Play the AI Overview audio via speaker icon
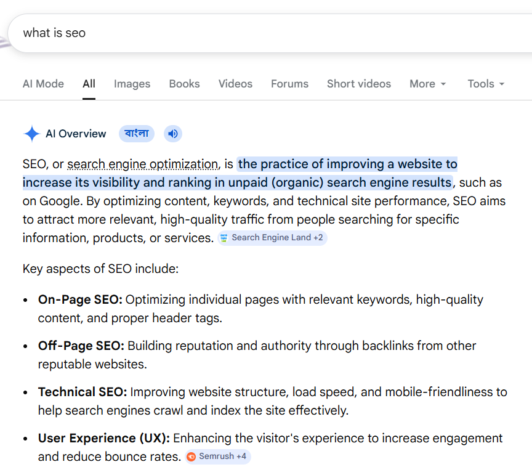Viewport: 532px width, 475px height. (x=173, y=134)
